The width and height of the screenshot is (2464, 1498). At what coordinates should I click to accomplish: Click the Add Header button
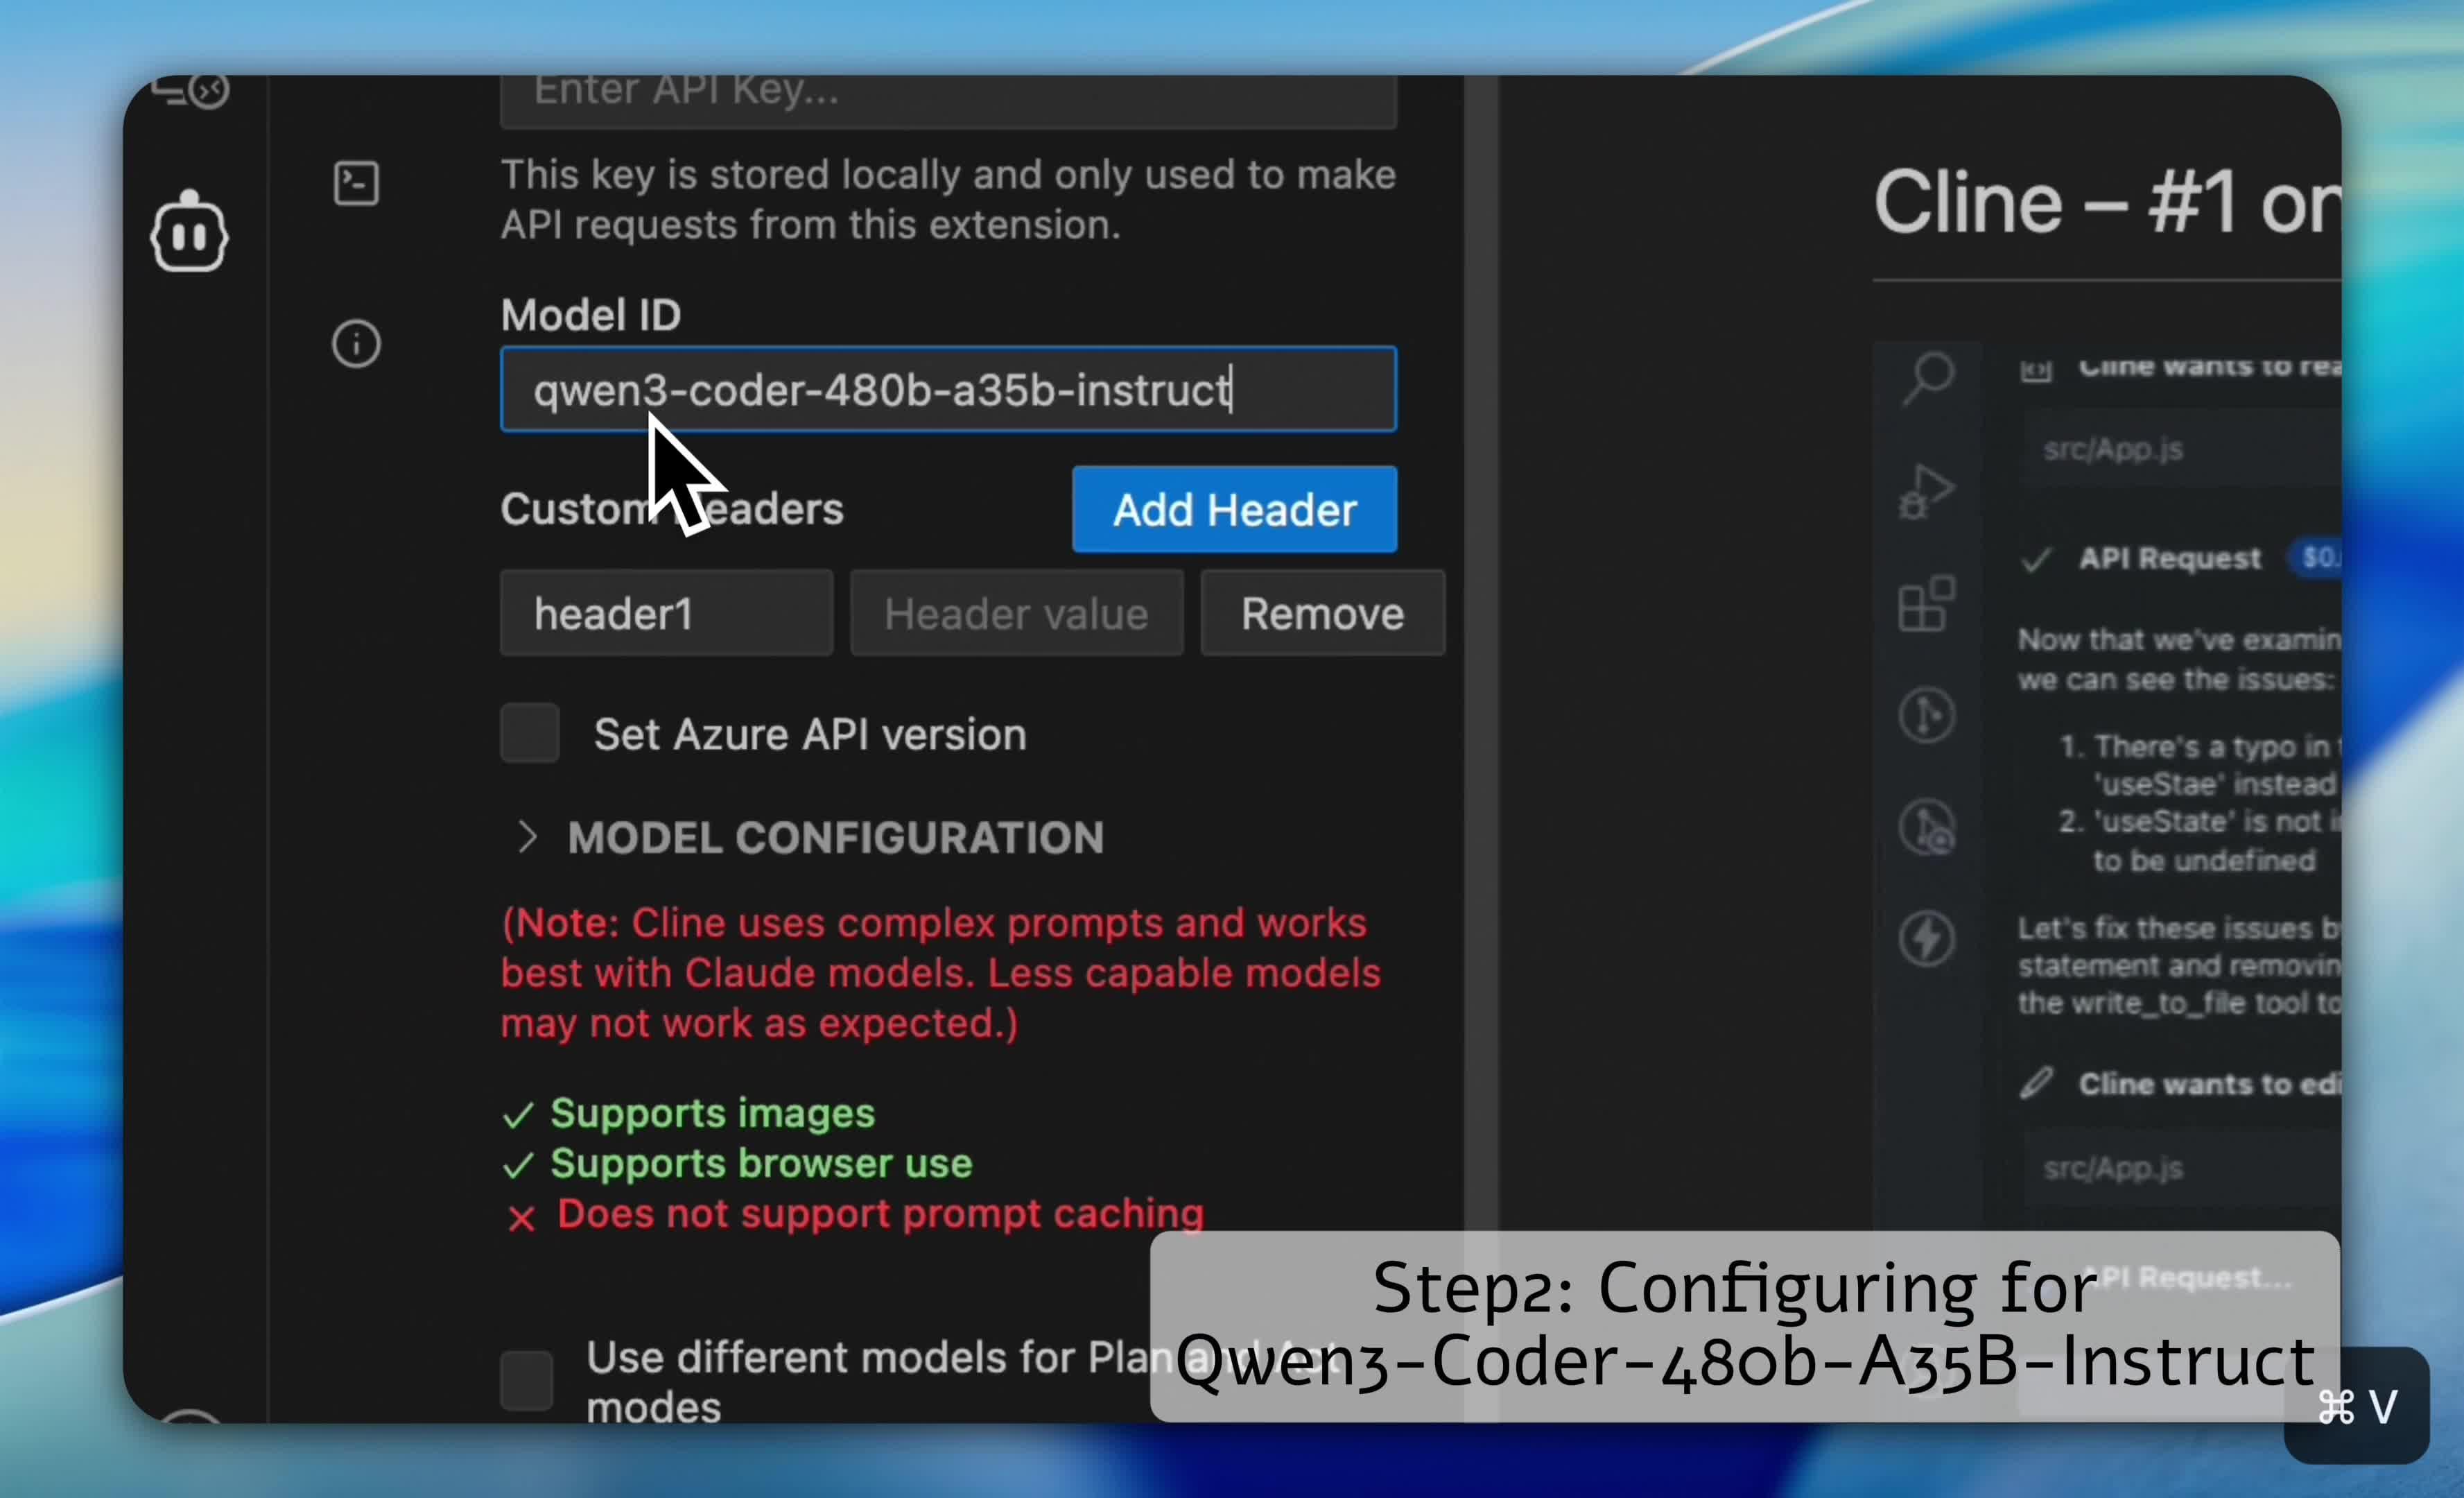click(1234, 510)
